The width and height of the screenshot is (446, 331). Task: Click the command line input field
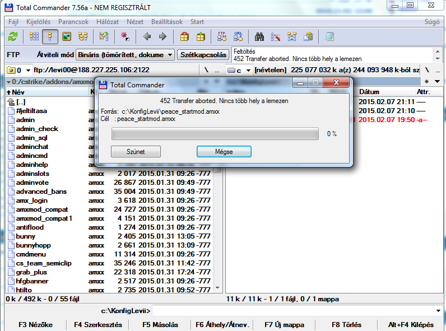click(x=294, y=311)
